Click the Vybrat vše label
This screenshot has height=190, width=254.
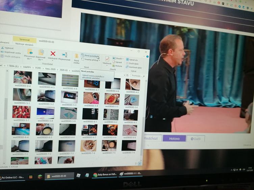pyautogui.click(x=133, y=60)
